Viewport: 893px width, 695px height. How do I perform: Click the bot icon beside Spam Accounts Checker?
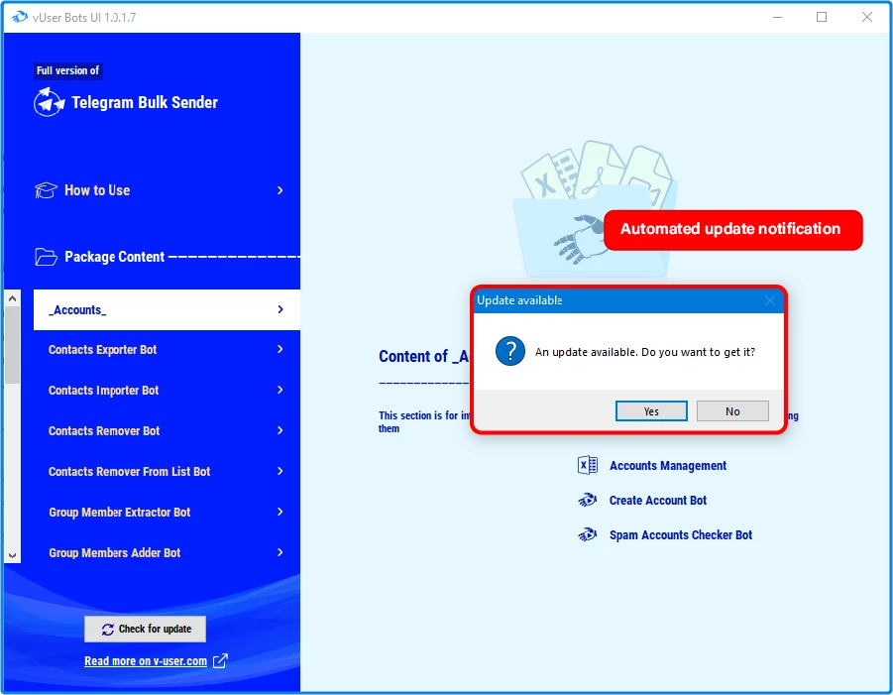pos(587,535)
